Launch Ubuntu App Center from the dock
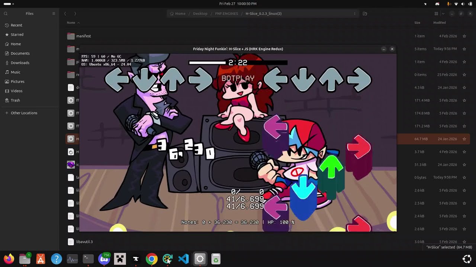Image resolution: width=476 pixels, height=267 pixels. click(41, 259)
